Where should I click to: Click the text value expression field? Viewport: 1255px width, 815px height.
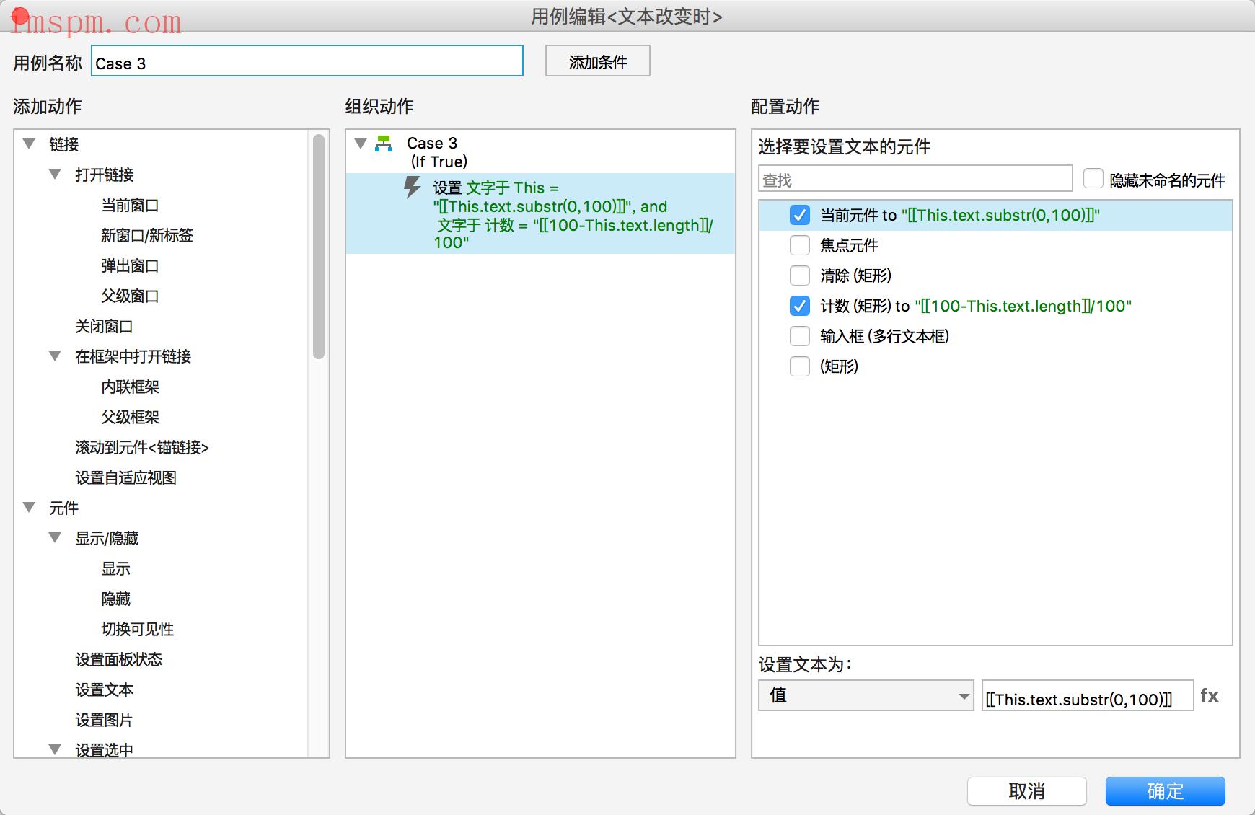tap(1087, 696)
